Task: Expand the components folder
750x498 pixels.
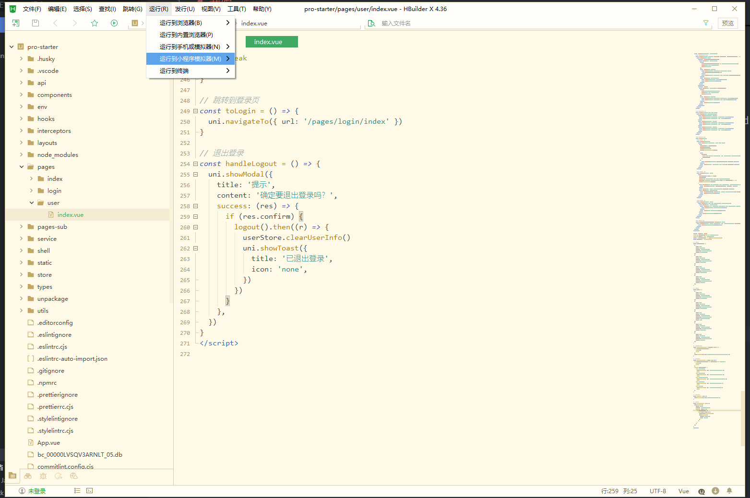Action: (21, 95)
